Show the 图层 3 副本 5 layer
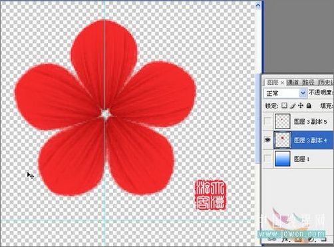334x247 pixels. [268, 121]
